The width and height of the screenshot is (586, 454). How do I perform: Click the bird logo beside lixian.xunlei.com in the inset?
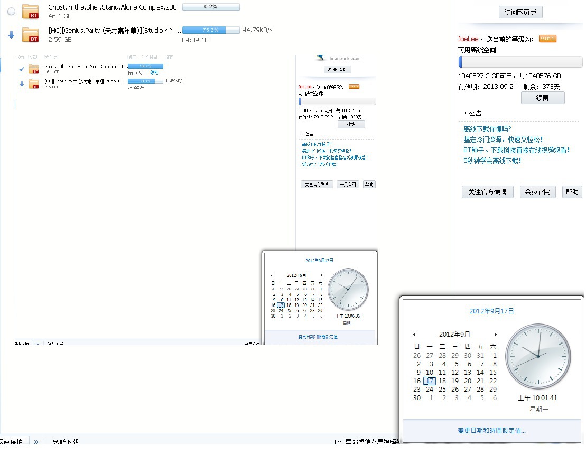click(x=321, y=58)
